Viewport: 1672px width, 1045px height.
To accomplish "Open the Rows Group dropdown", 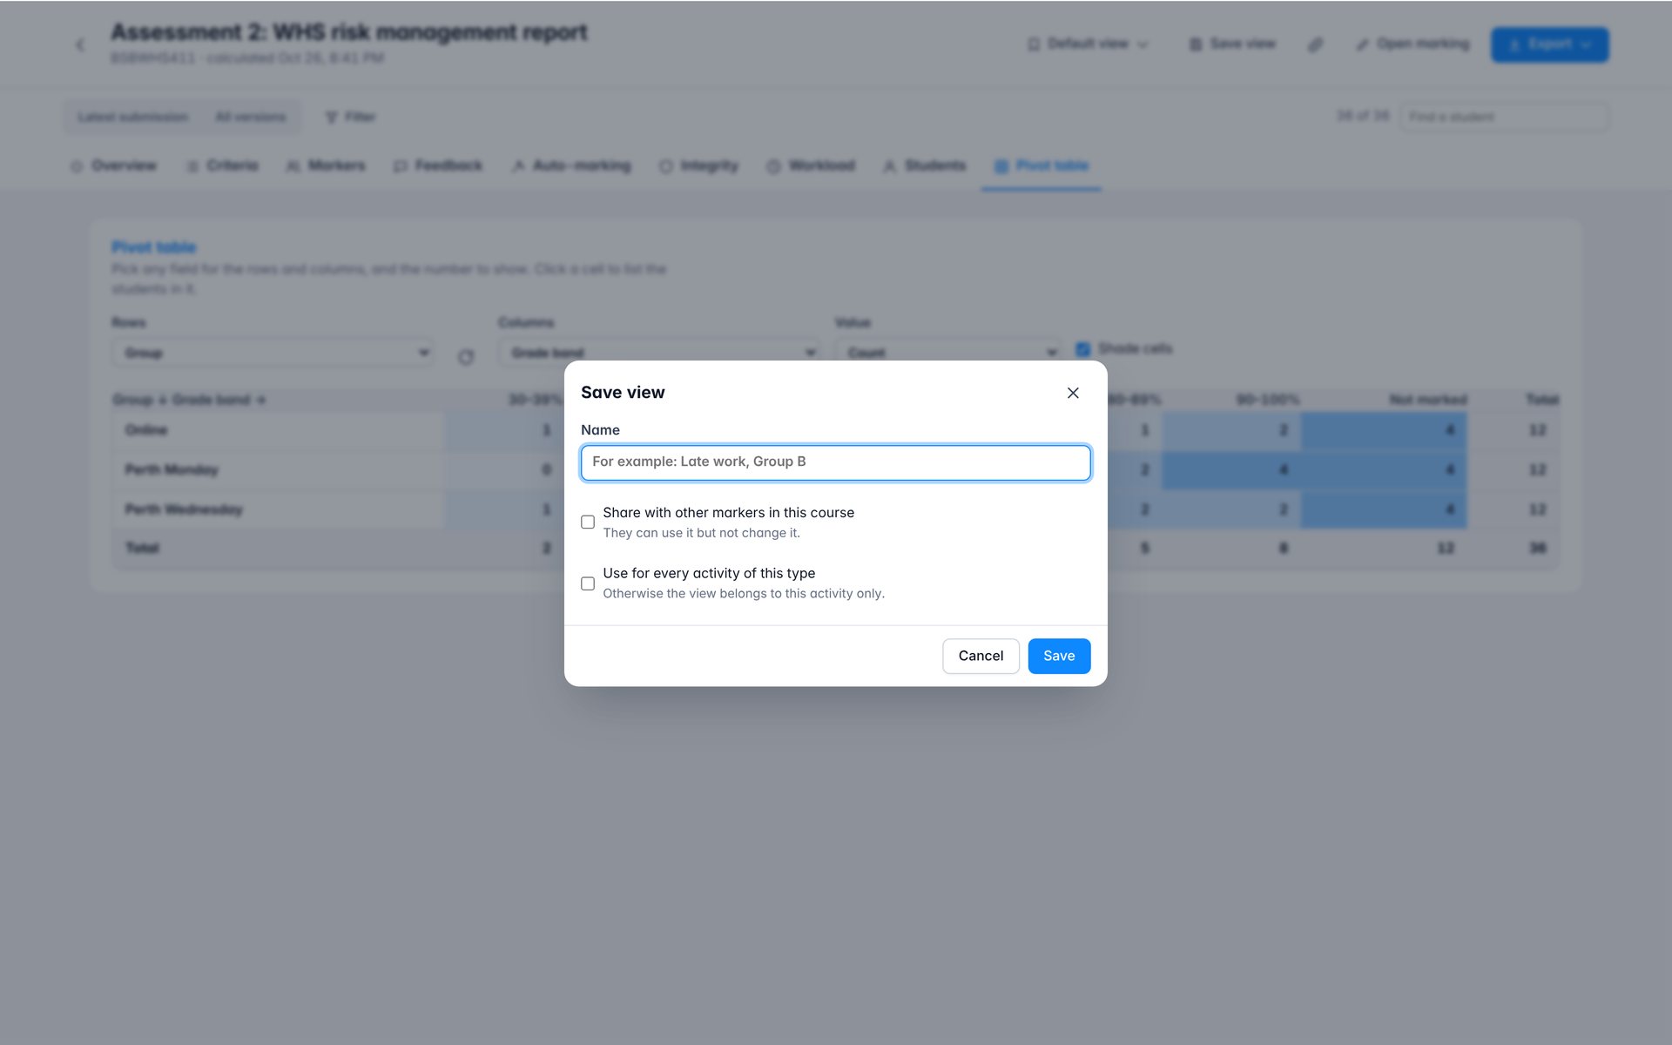I will pyautogui.click(x=273, y=353).
